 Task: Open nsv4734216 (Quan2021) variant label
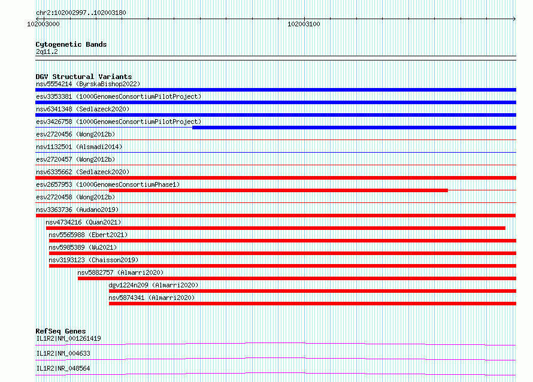[83, 222]
